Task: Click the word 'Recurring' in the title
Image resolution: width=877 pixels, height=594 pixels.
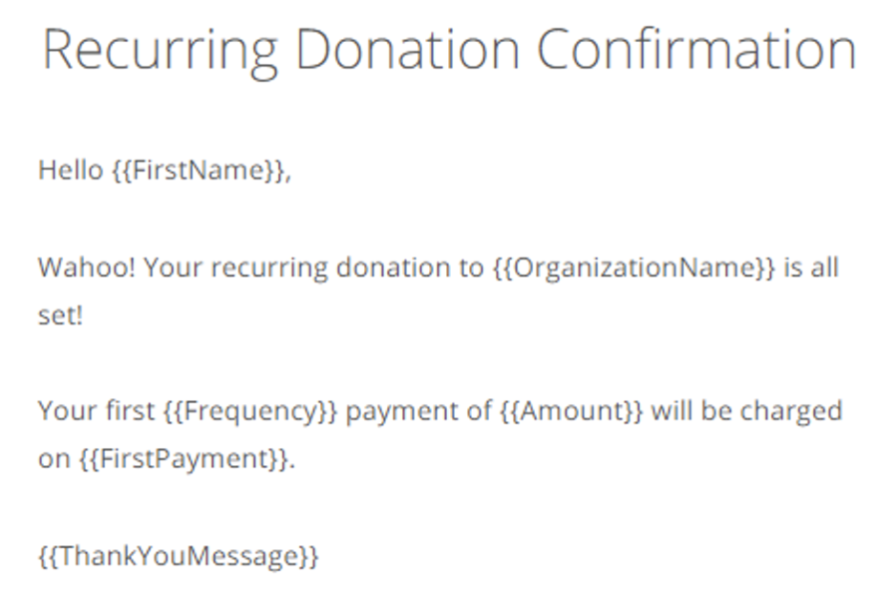Action: tap(160, 53)
